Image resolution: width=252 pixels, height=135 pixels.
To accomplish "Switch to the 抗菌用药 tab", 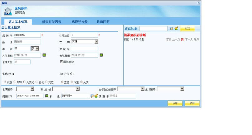I will coord(103,22).
